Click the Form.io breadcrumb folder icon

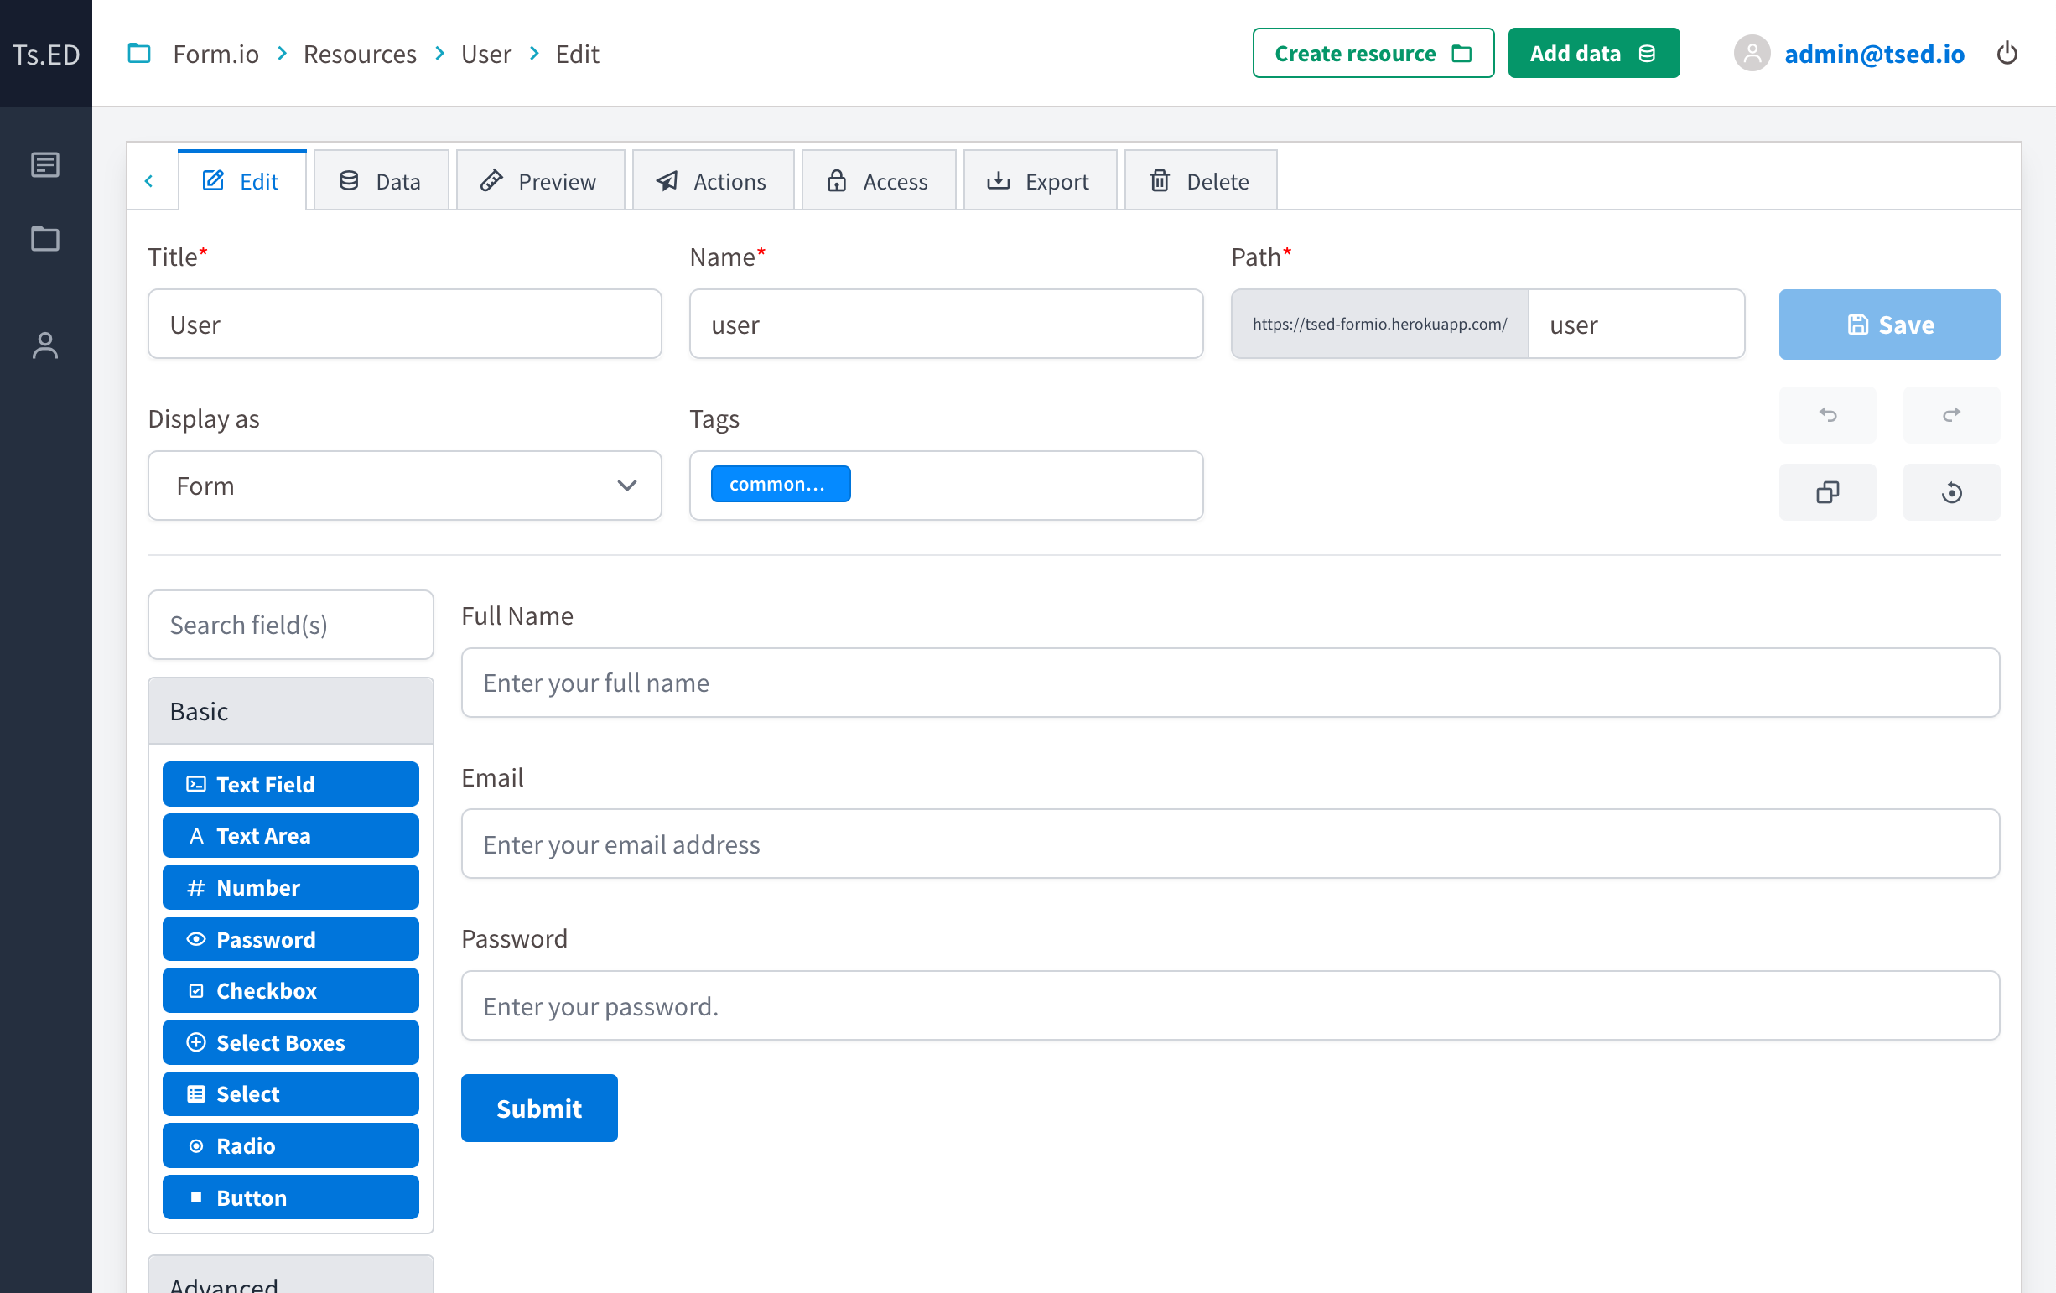[139, 53]
